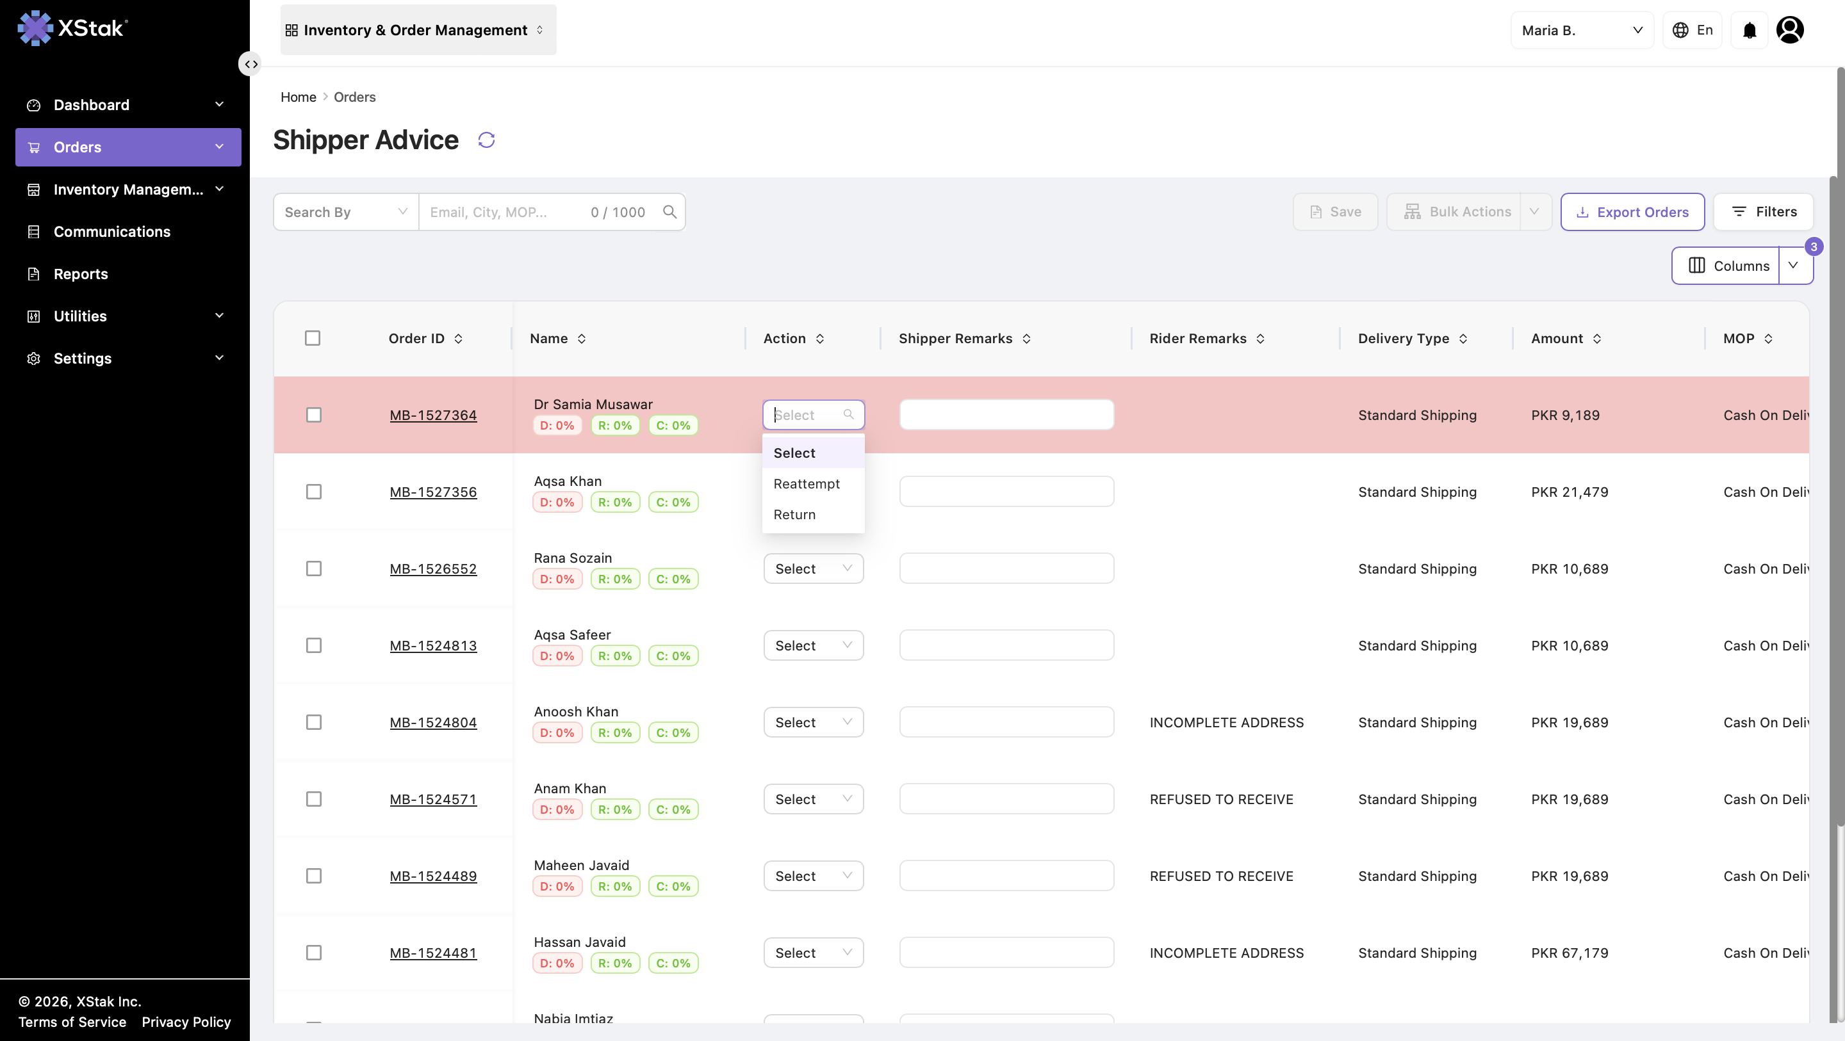Image resolution: width=1845 pixels, height=1041 pixels.
Task: Collapse the sidebar with the arrow toggle
Action: (250, 65)
